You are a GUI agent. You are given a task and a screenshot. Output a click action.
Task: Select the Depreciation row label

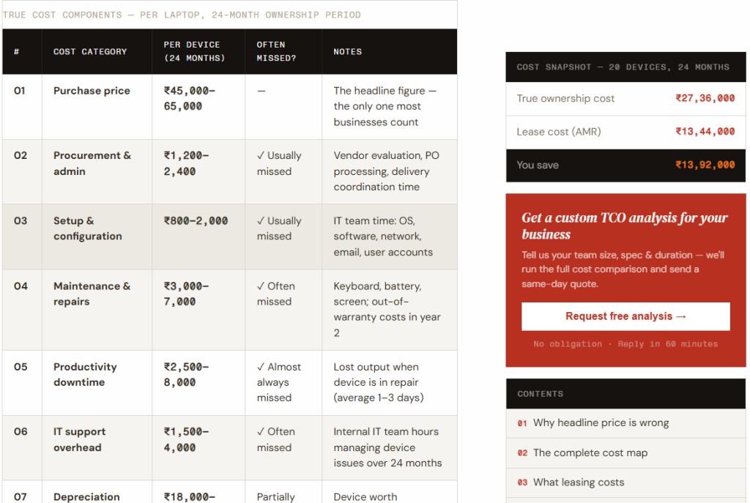[x=86, y=496]
